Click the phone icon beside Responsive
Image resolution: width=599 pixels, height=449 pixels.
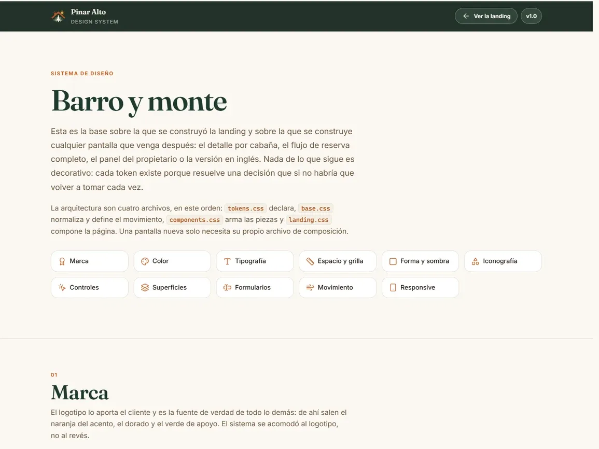393,288
